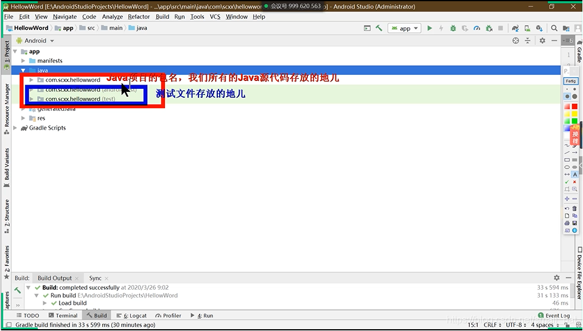Pick the solid yellow color swatch
The width and height of the screenshot is (583, 331).
click(574, 113)
